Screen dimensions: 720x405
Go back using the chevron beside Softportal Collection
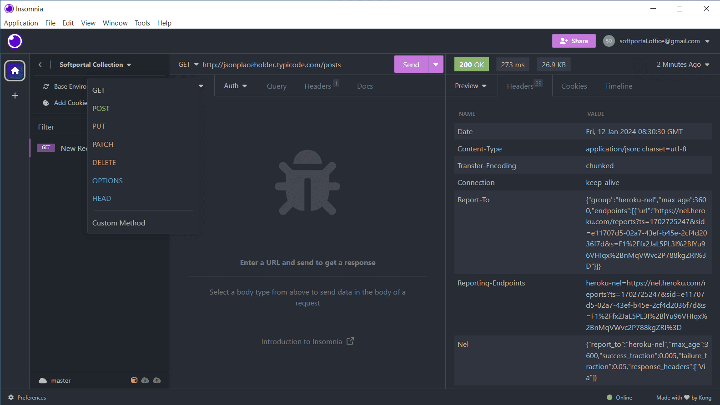40,65
